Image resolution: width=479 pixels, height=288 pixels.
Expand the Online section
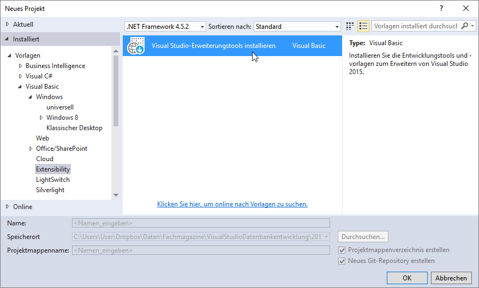(x=7, y=206)
